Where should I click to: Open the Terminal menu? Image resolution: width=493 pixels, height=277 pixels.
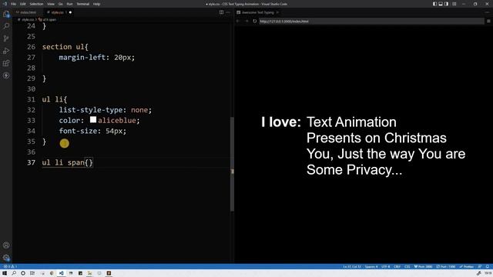coord(83,4)
